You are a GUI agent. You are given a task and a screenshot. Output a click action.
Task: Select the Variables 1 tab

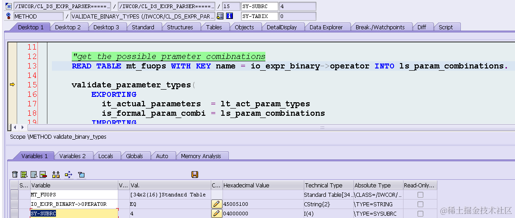34,156
